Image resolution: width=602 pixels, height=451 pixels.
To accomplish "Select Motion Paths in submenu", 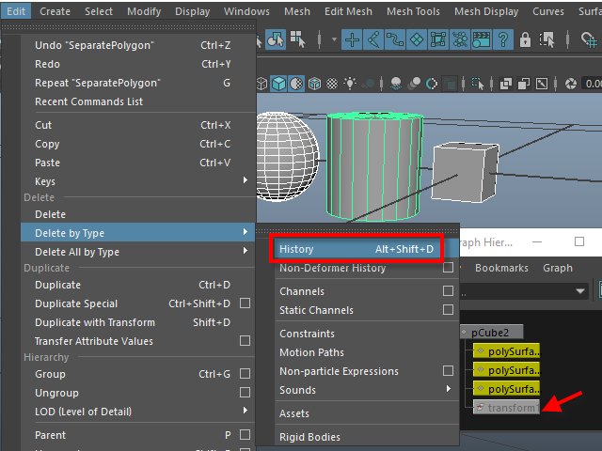I will pyautogui.click(x=367, y=352).
